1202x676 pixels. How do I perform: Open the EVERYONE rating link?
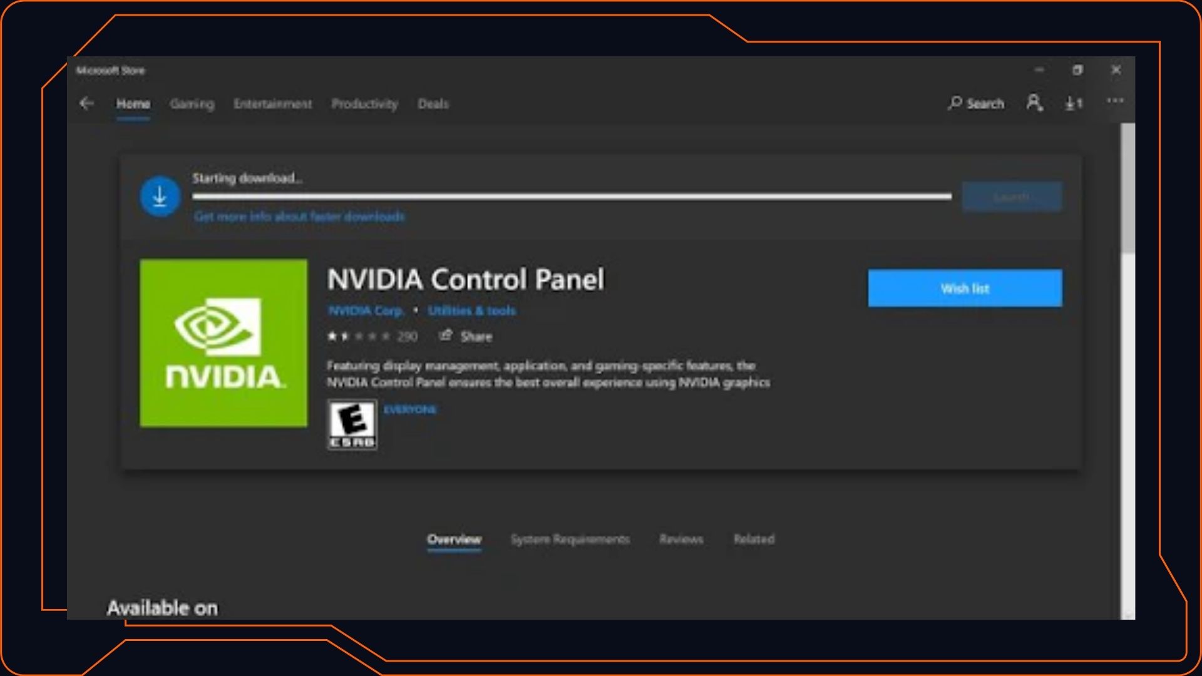pyautogui.click(x=410, y=409)
